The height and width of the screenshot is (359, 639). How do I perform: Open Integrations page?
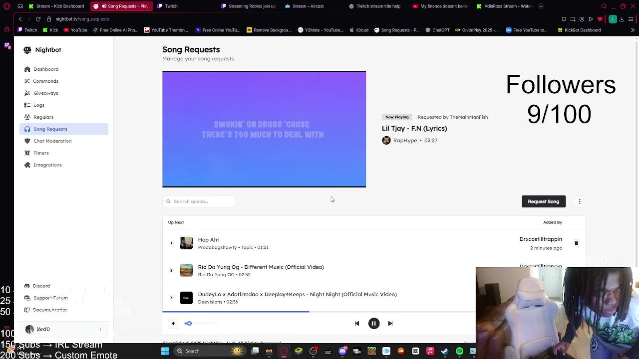[63, 165]
